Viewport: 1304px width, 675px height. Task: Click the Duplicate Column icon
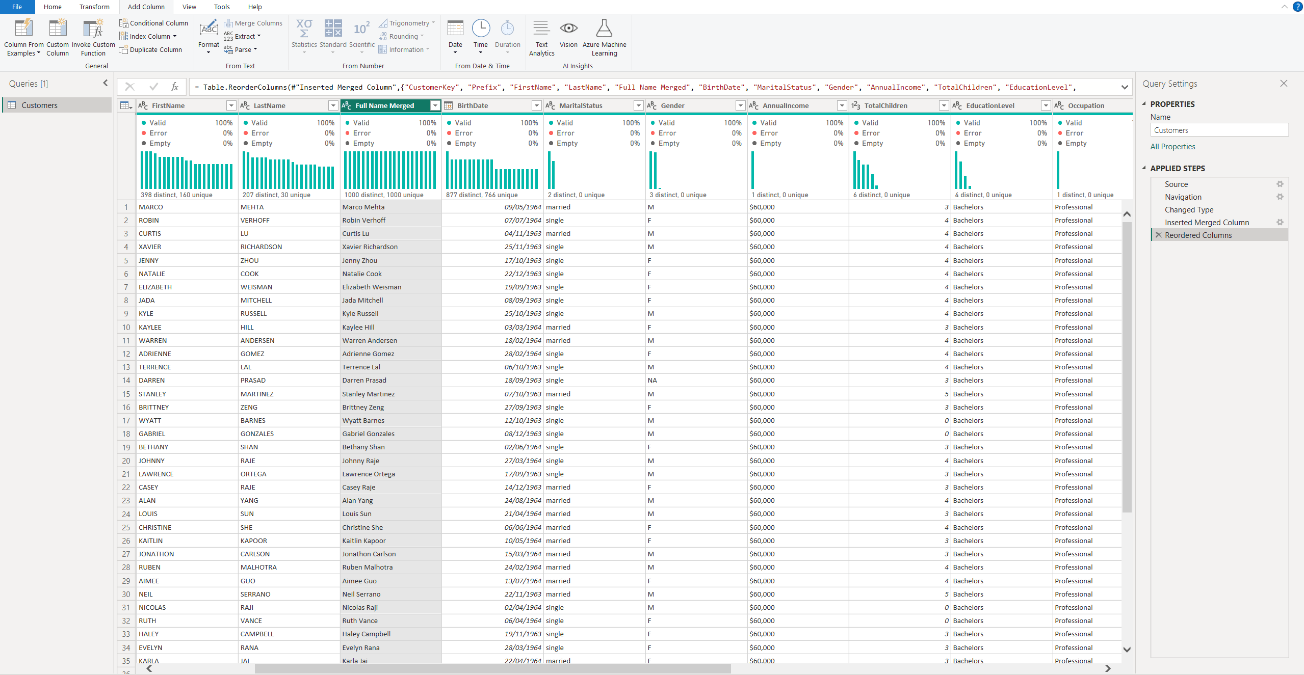point(124,49)
